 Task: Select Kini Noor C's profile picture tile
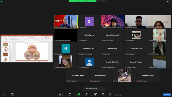(x=160, y=62)
